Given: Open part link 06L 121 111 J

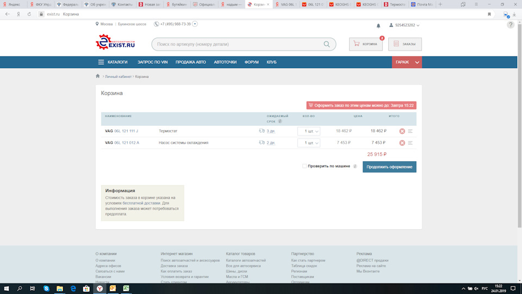Looking at the screenshot, I should coord(126,131).
